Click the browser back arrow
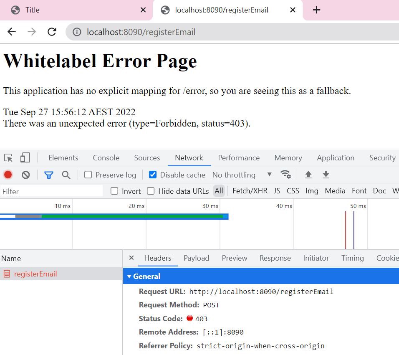The image size is (399, 355). coord(12,32)
